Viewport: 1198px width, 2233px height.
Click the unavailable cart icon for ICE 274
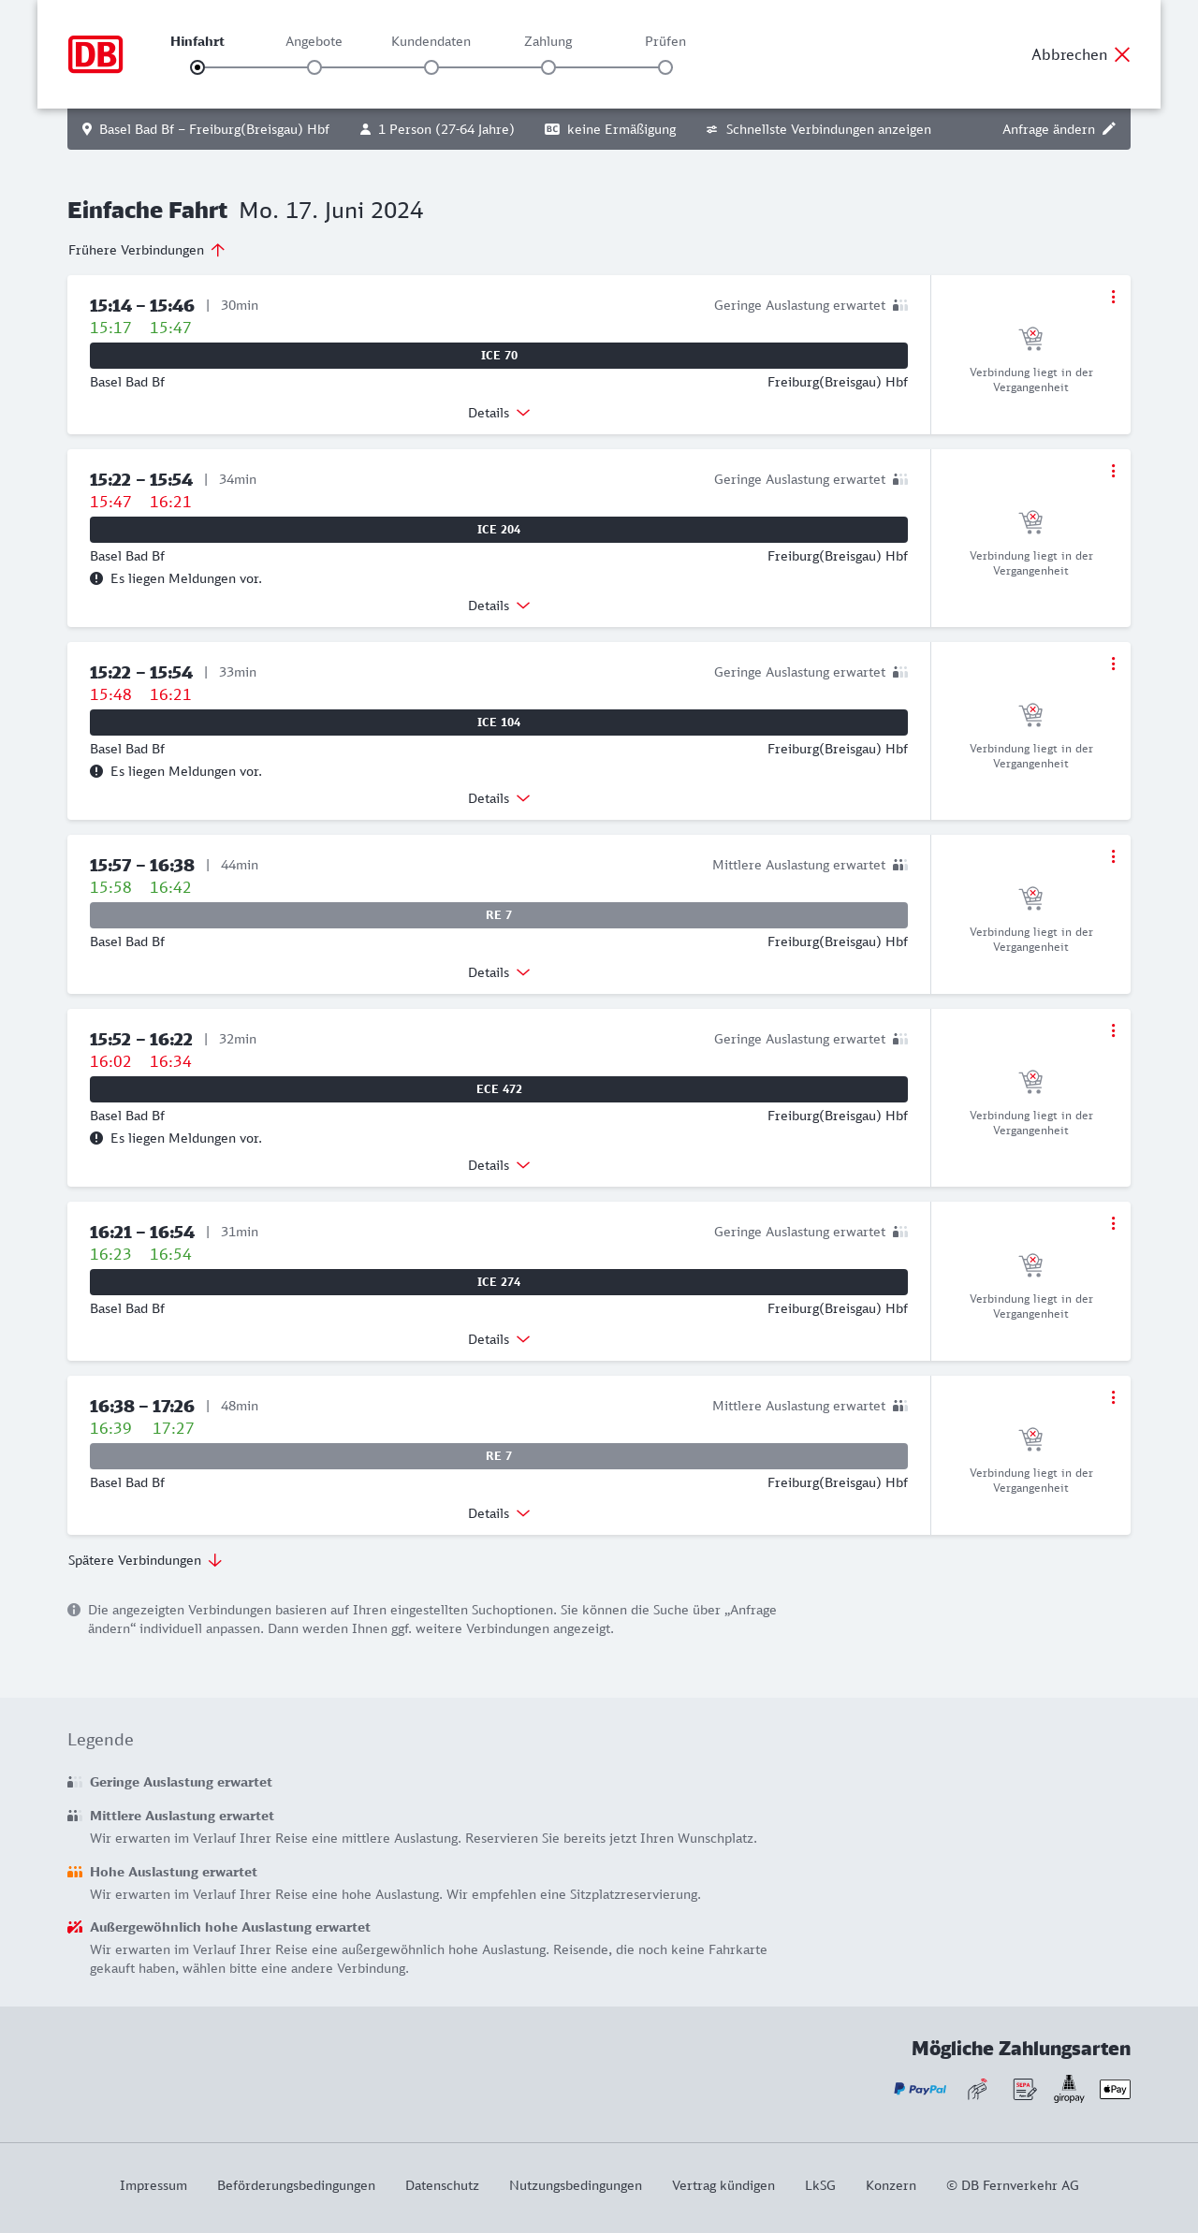pos(1030,1265)
